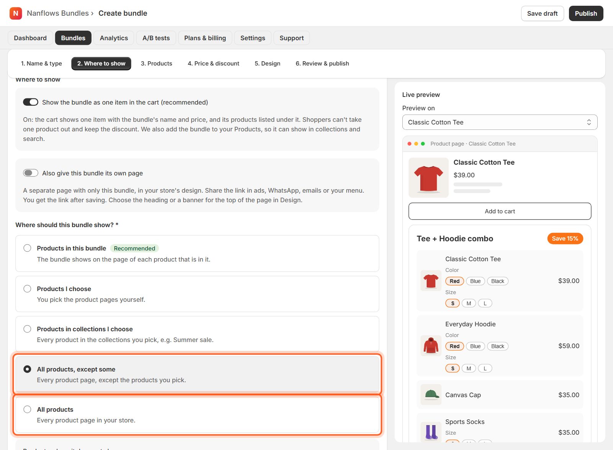The image size is (613, 450).
Task: Click the Save draft button
Action: [x=542, y=13]
